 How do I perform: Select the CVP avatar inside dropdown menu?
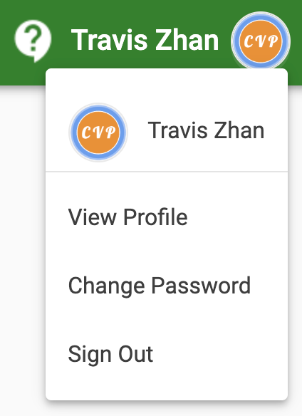pyautogui.click(x=98, y=132)
